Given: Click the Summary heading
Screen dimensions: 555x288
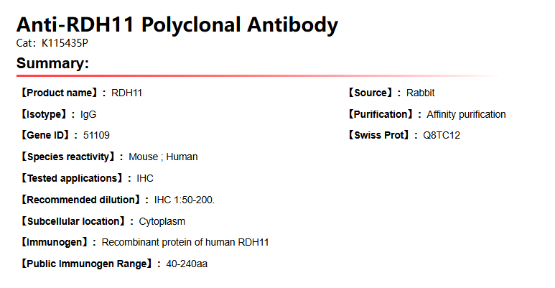Looking at the screenshot, I should (52, 63).
